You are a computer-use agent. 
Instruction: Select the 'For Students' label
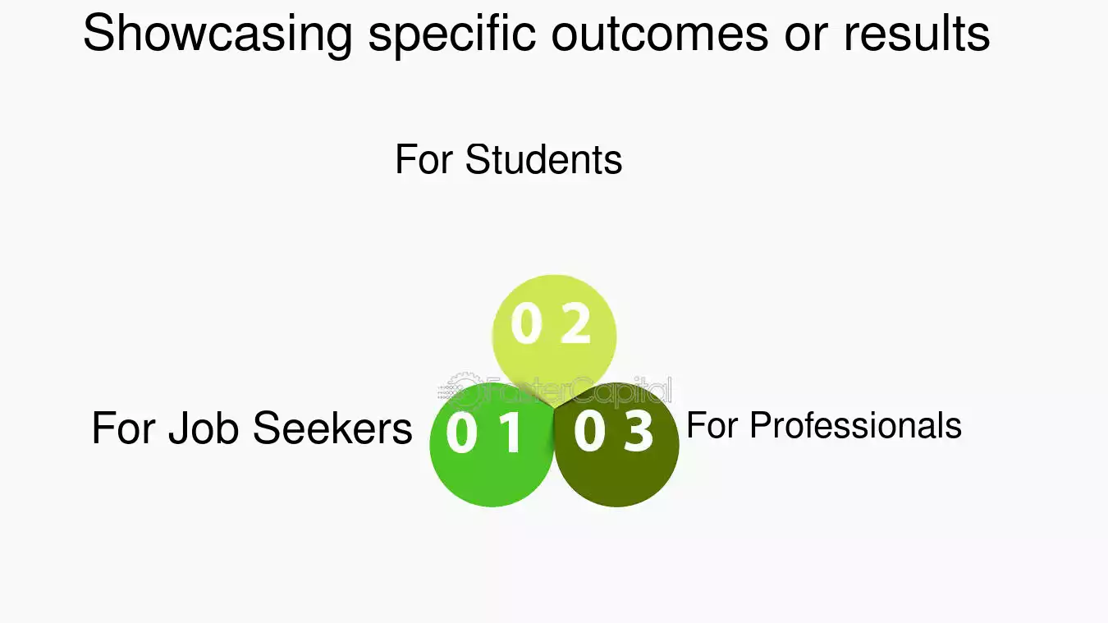pyautogui.click(x=509, y=158)
